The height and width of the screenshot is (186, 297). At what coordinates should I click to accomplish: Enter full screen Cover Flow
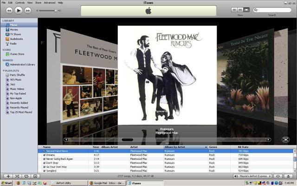285,139
